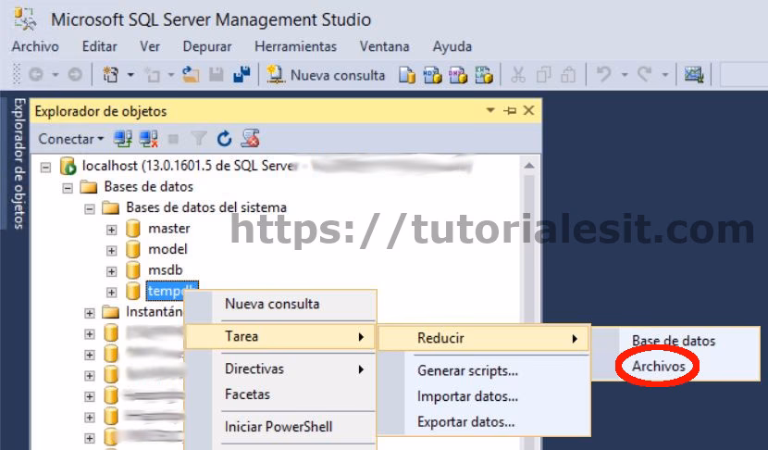Open the Herramientas menu
Viewport: 768px width, 450px height.
click(x=296, y=46)
